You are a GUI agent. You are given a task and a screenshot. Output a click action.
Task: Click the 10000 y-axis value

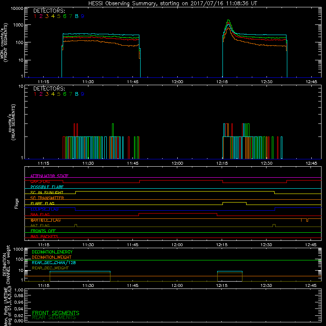click(17, 9)
